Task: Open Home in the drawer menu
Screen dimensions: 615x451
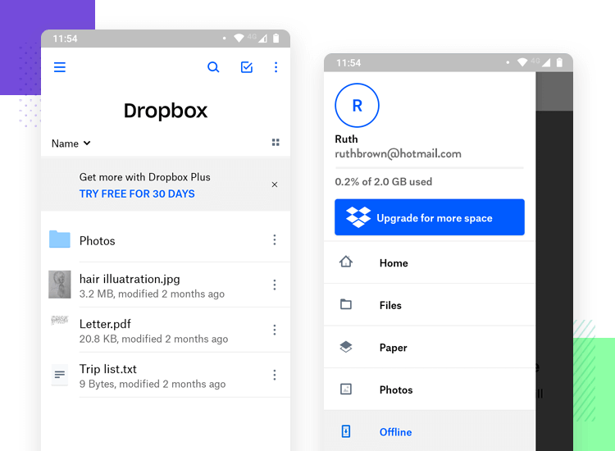Action: pyautogui.click(x=430, y=262)
